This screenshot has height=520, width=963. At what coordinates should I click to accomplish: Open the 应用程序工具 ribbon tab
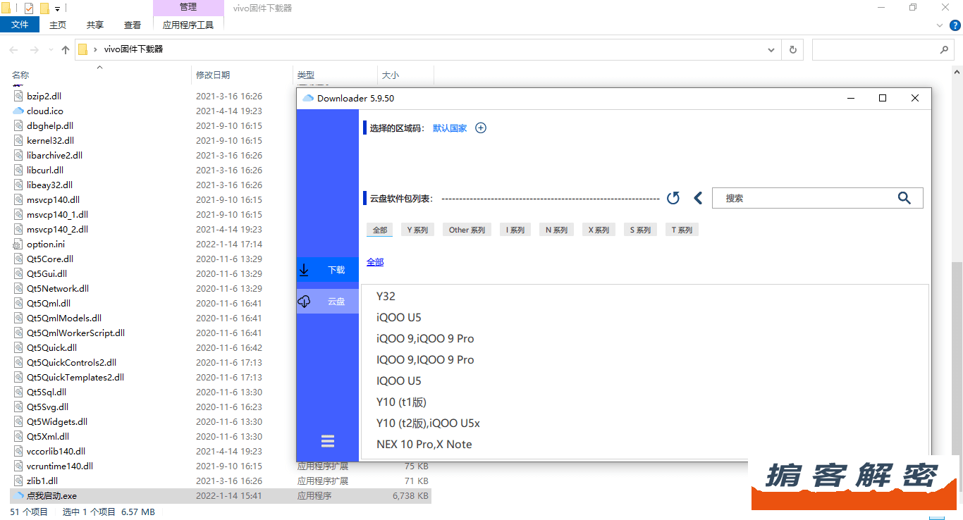[188, 25]
